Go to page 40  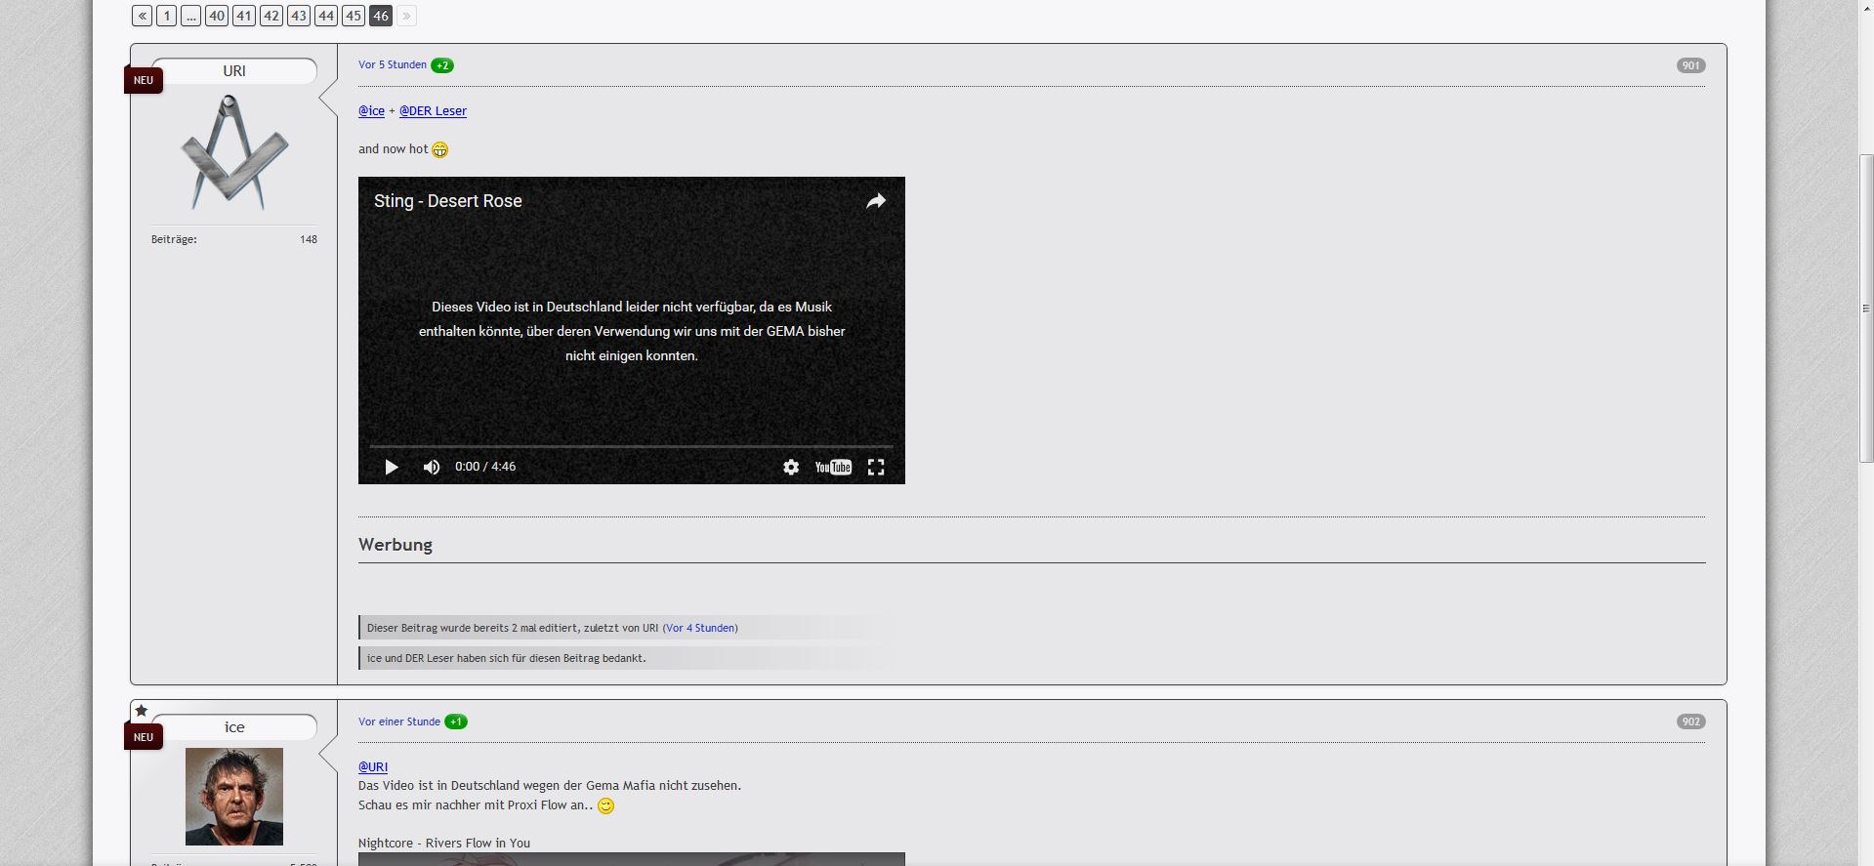[217, 16]
